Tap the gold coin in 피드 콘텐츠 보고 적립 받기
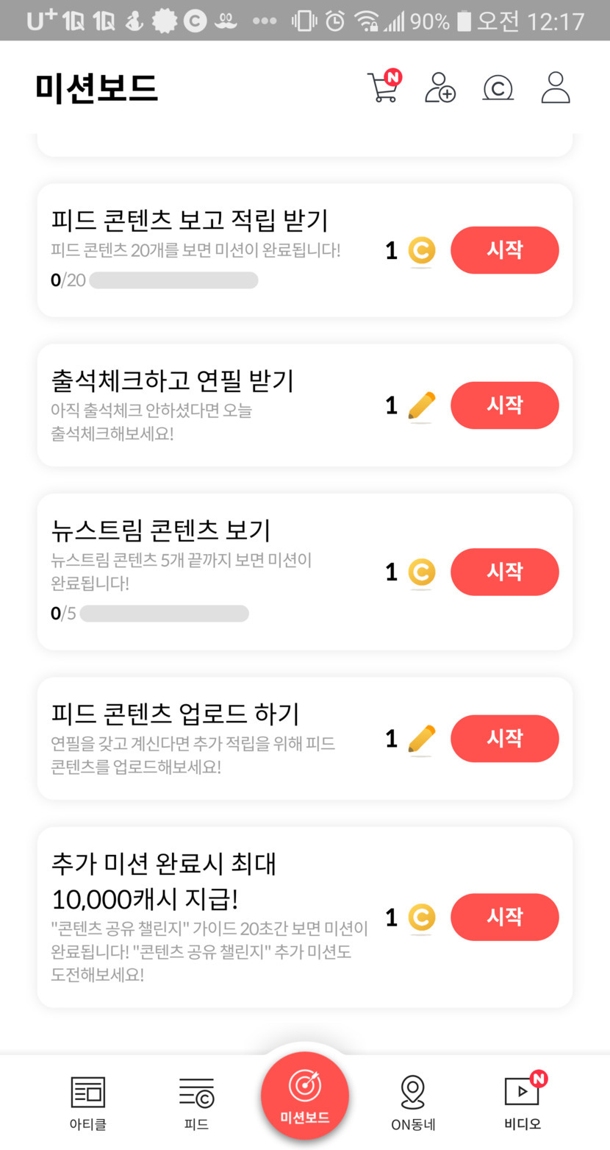This screenshot has height=1150, width=610. (x=421, y=251)
